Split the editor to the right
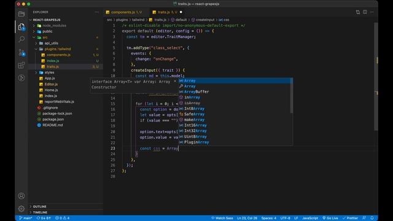The image size is (393, 221). pyautogui.click(x=365, y=12)
